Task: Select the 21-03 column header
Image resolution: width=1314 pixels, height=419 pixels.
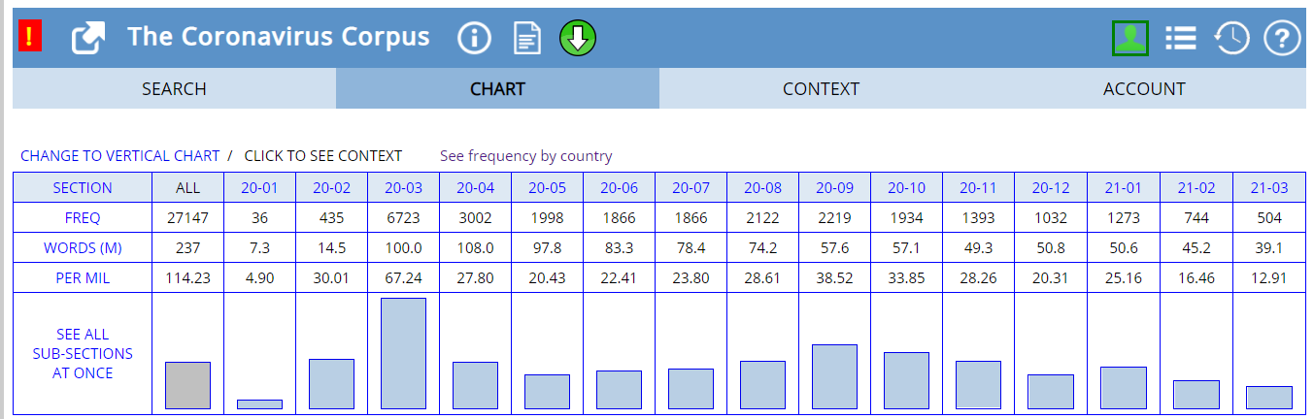Action: [1268, 188]
